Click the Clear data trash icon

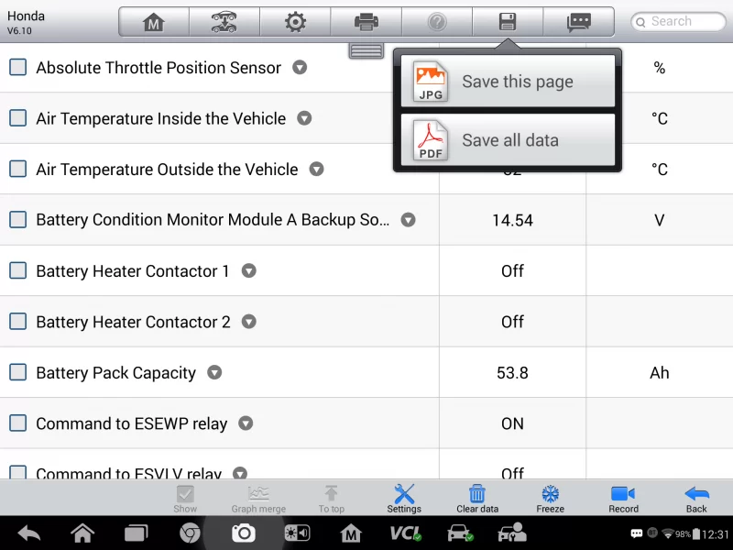click(477, 498)
